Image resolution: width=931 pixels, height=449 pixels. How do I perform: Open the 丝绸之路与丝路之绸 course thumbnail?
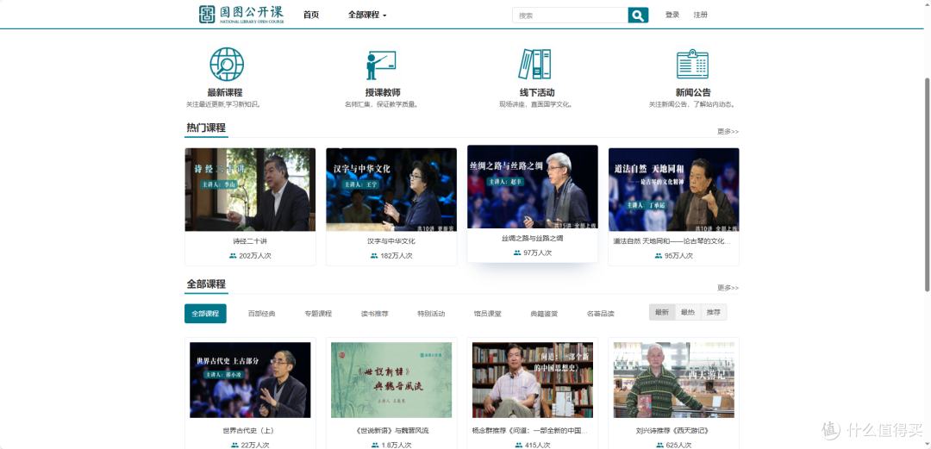point(533,186)
